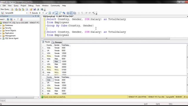Click the SQL Server Compact Query icon

[x=27, y=9]
